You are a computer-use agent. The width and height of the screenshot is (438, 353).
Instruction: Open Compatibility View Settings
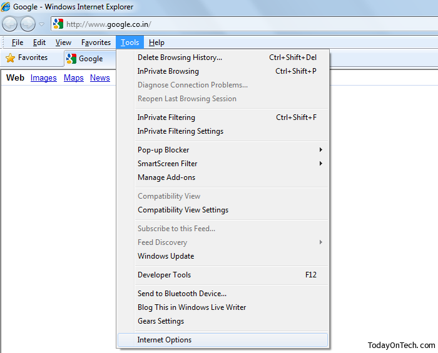(223, 210)
